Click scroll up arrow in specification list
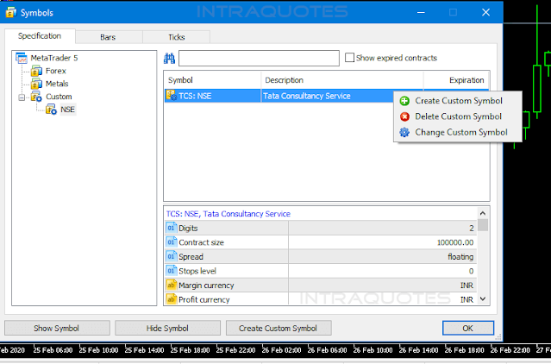Screen dimensions: 551x364 [483, 213]
